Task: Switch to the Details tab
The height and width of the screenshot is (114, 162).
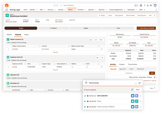Action: point(9,35)
